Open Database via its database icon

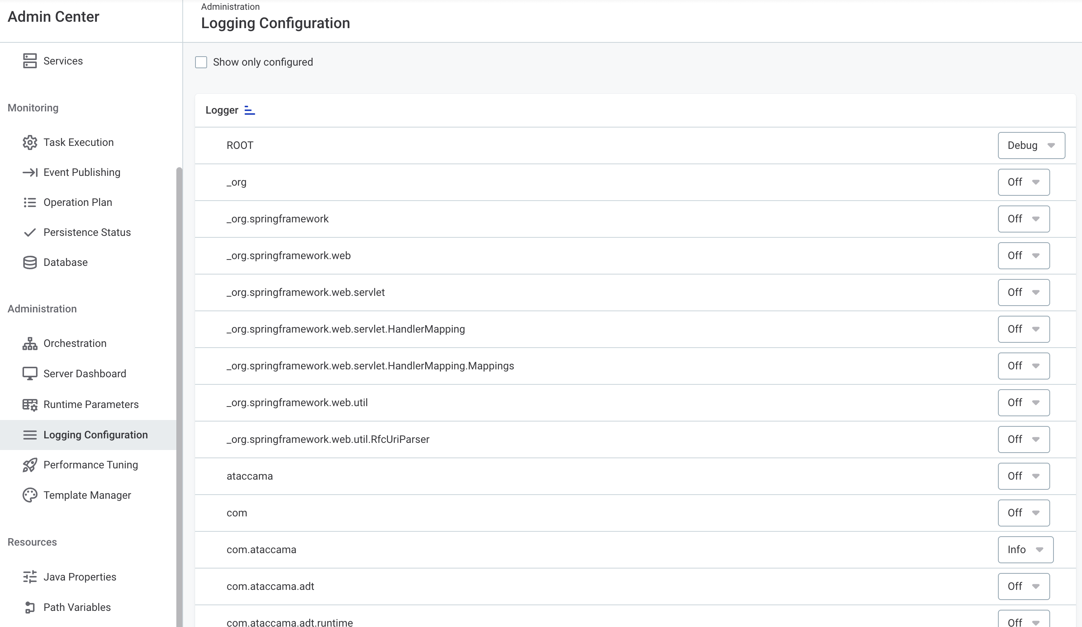(x=30, y=262)
